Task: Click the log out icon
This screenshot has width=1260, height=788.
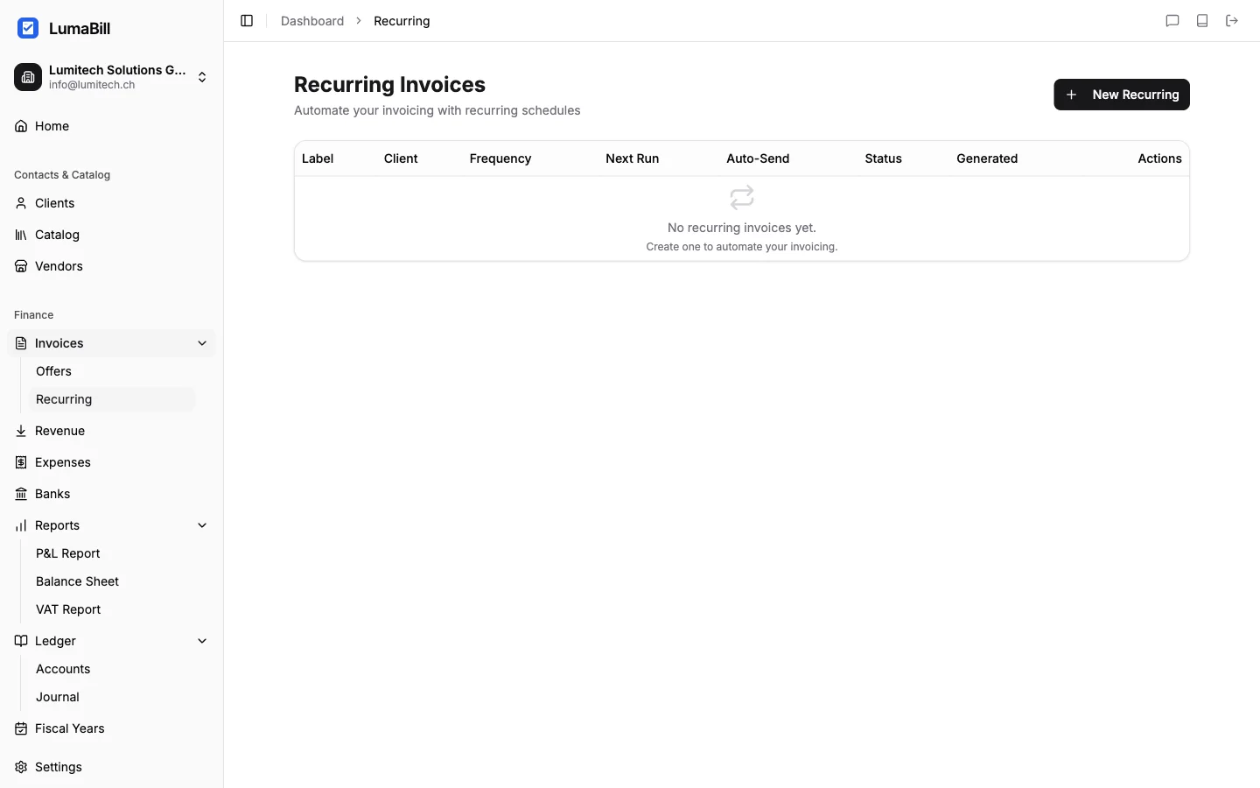Action: click(1231, 21)
